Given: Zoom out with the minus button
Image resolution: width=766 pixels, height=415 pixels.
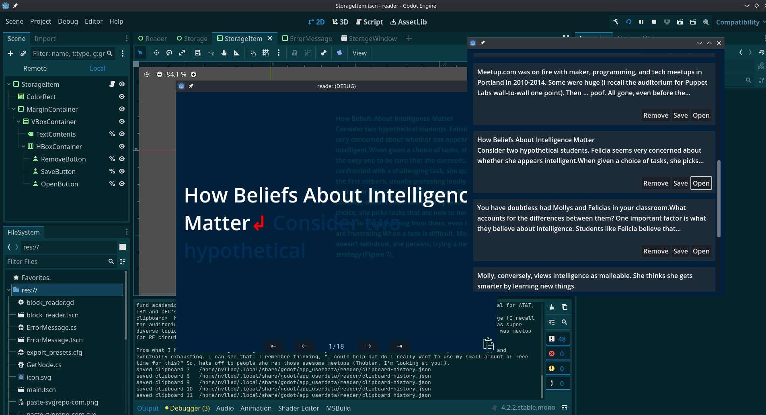Looking at the screenshot, I should click(x=160, y=74).
